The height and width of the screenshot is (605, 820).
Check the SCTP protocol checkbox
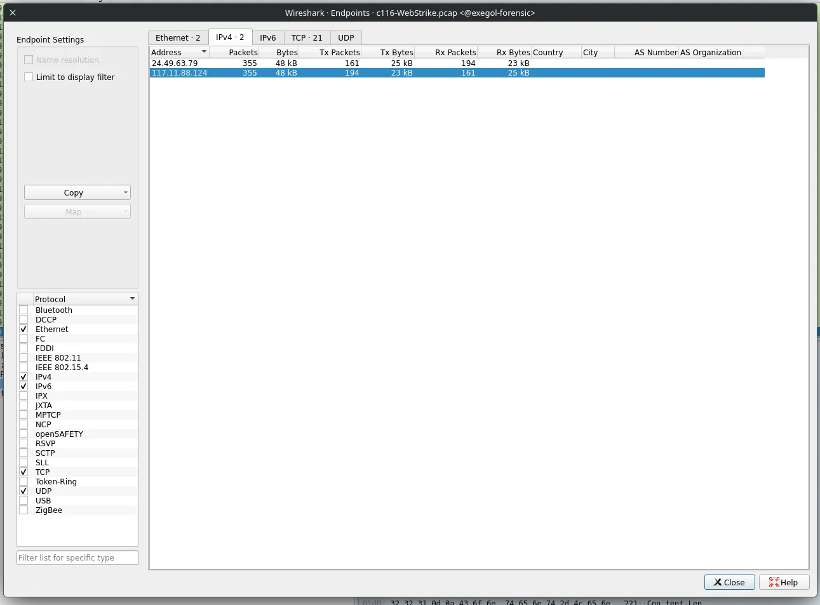click(24, 453)
